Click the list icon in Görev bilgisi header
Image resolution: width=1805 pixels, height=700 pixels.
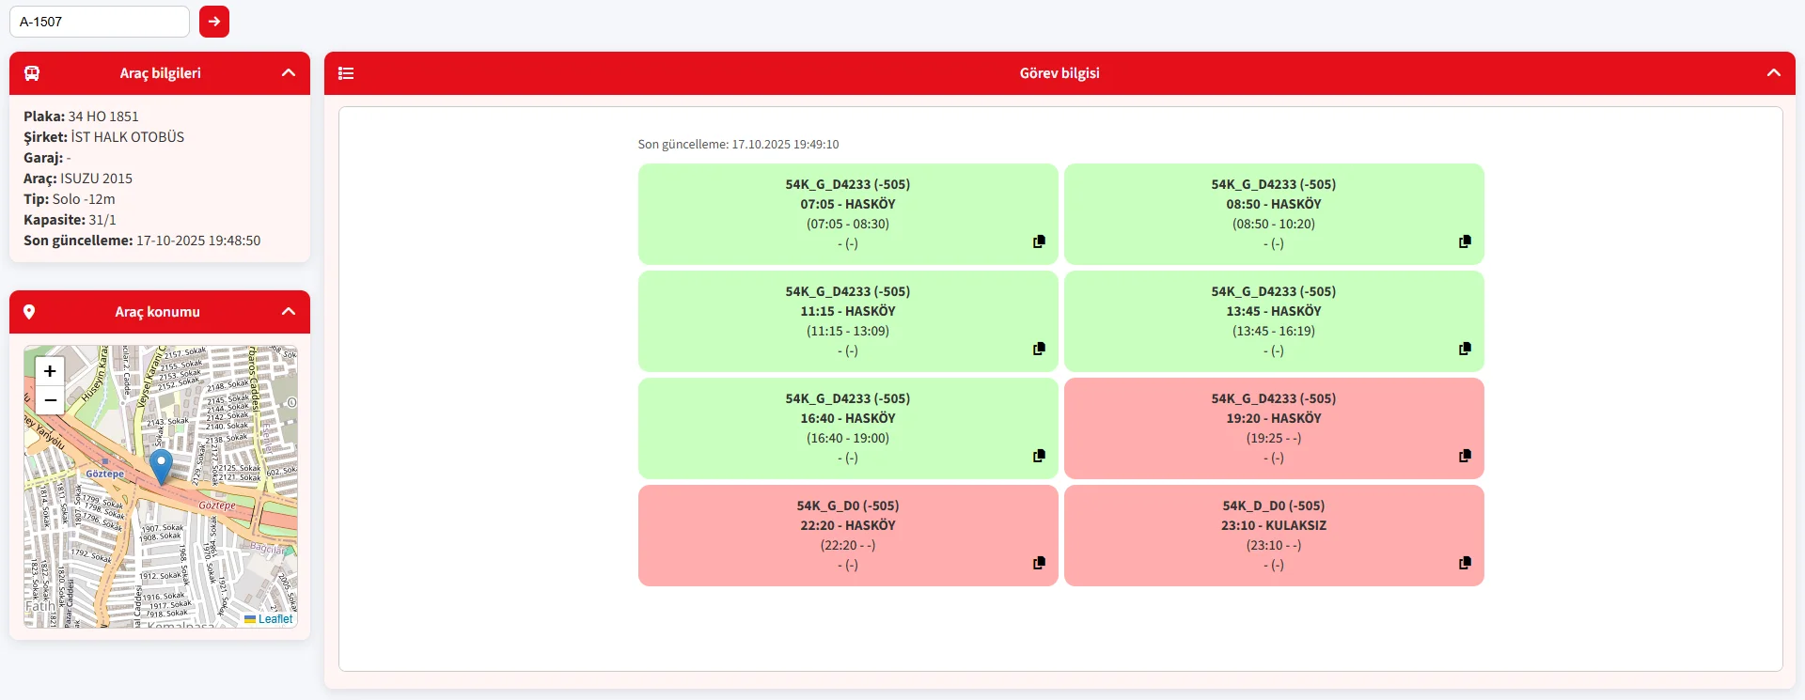pos(346,73)
